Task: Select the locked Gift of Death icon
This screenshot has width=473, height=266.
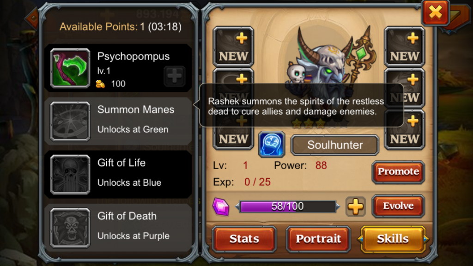Action: 70,228
